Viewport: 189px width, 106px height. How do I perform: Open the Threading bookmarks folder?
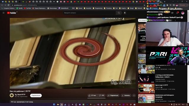pos(108,8)
